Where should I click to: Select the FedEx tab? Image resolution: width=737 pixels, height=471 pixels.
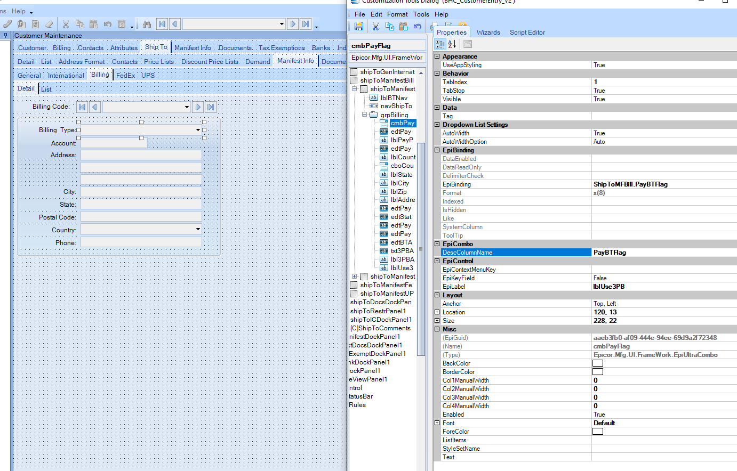click(126, 76)
